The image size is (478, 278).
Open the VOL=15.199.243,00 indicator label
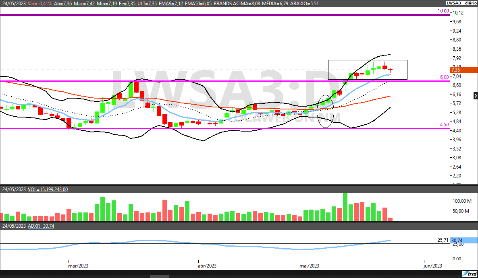click(x=48, y=189)
